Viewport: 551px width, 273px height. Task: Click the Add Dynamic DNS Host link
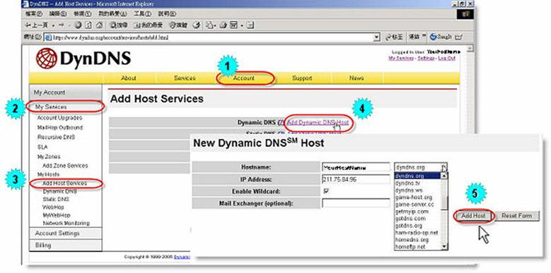click(x=318, y=122)
